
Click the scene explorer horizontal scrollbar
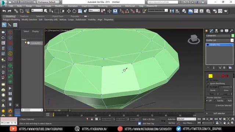[x=32, y=110]
